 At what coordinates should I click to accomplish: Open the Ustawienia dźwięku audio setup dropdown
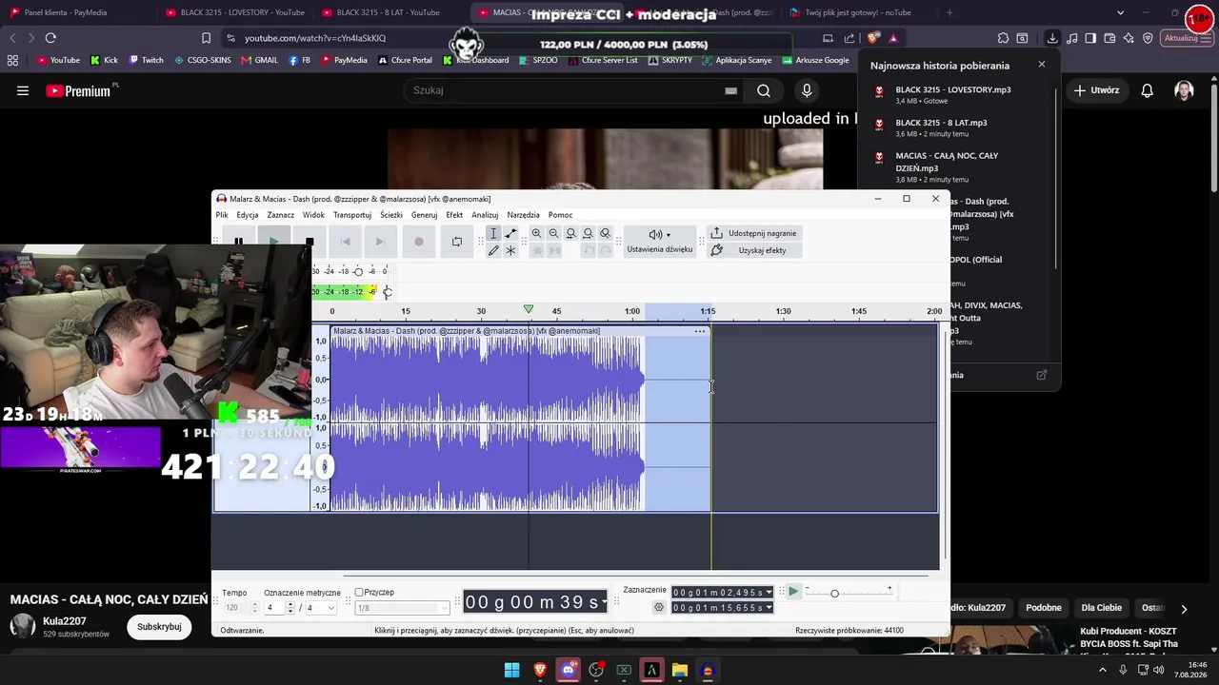pyautogui.click(x=659, y=241)
